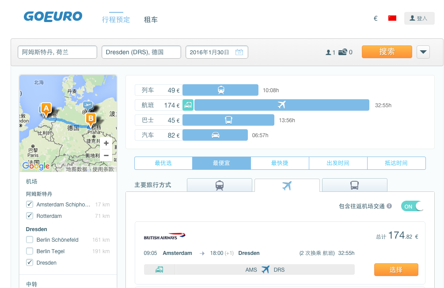Open the calendar icon in the date field

[239, 52]
